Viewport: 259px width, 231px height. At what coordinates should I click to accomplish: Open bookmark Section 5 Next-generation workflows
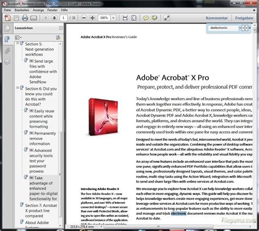coord(39,49)
